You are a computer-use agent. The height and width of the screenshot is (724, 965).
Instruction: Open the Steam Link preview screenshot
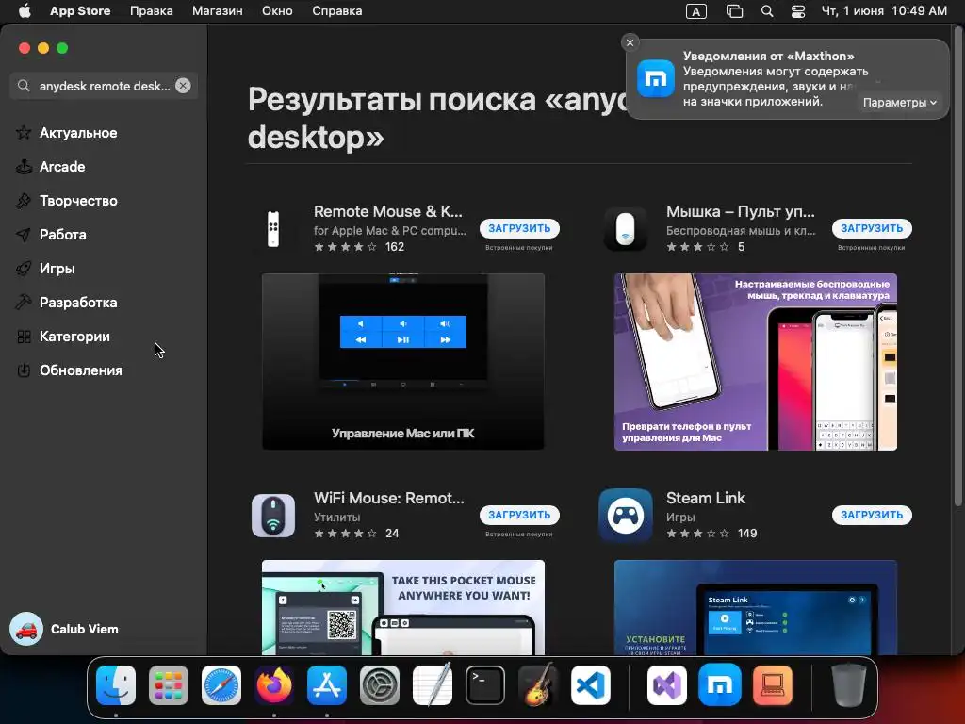pyautogui.click(x=755, y=607)
